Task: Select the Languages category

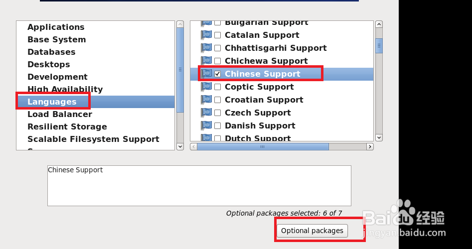Action: pyautogui.click(x=52, y=102)
